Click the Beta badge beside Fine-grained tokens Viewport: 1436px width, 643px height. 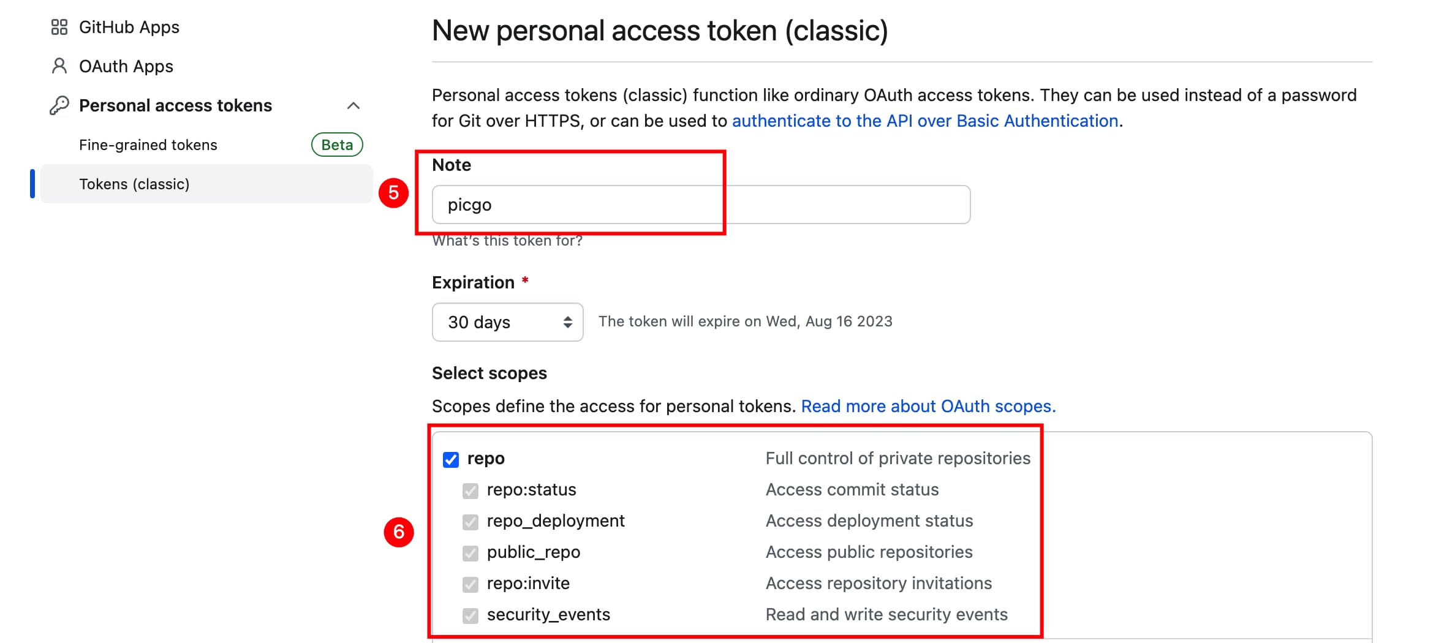tap(337, 145)
